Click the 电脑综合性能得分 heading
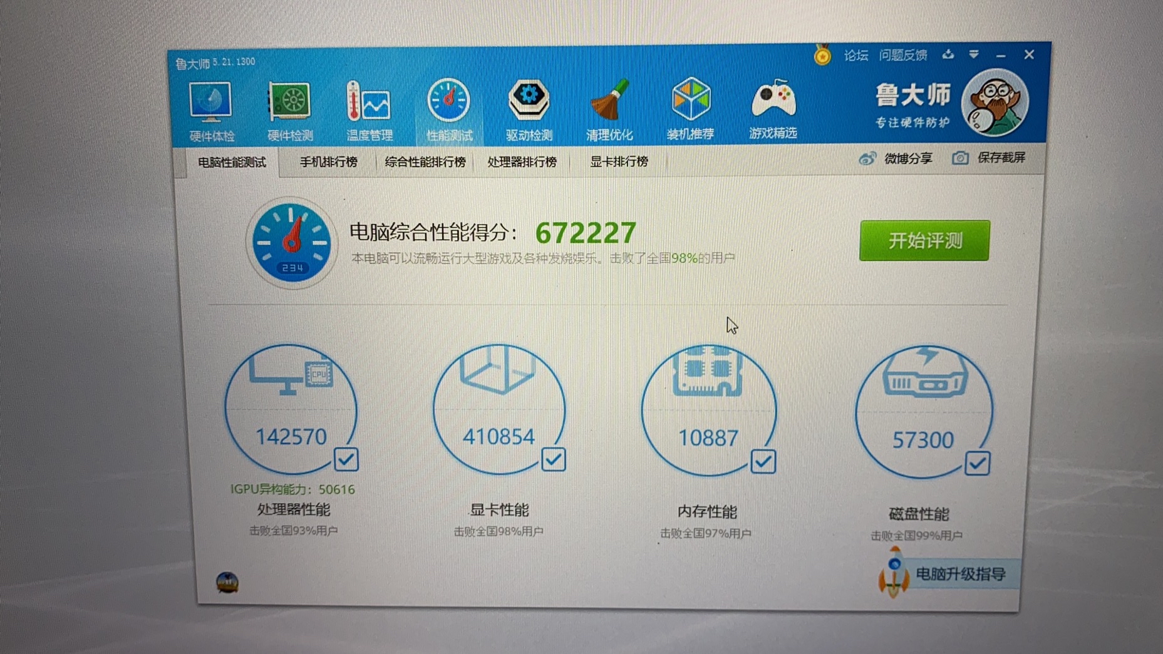The height and width of the screenshot is (654, 1163). click(433, 233)
